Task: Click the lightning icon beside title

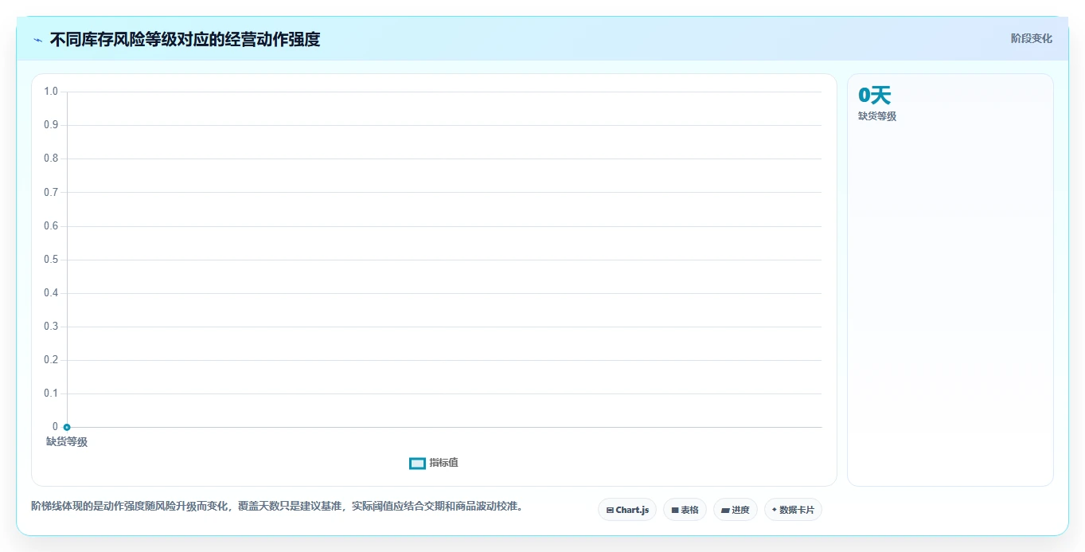Action: click(37, 39)
